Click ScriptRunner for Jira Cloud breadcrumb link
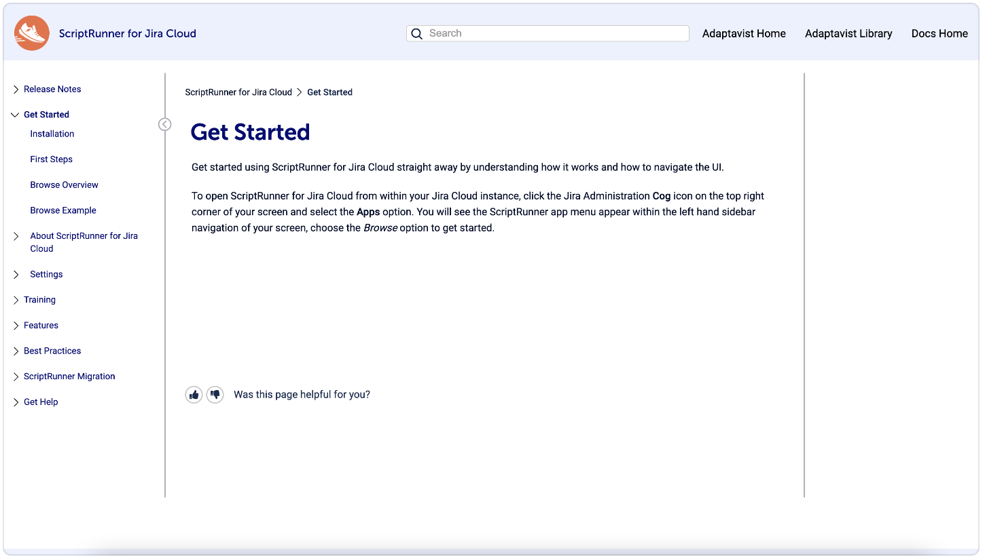This screenshot has height=559, width=985. click(238, 92)
